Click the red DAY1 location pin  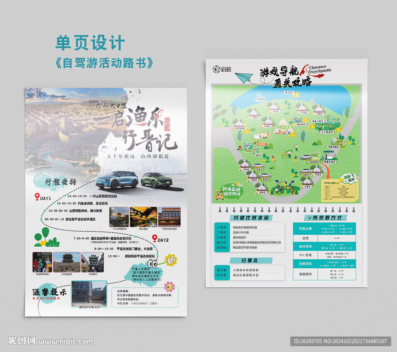[37, 196]
